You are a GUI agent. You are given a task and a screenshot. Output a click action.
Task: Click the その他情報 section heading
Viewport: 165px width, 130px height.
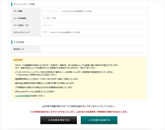19,42
